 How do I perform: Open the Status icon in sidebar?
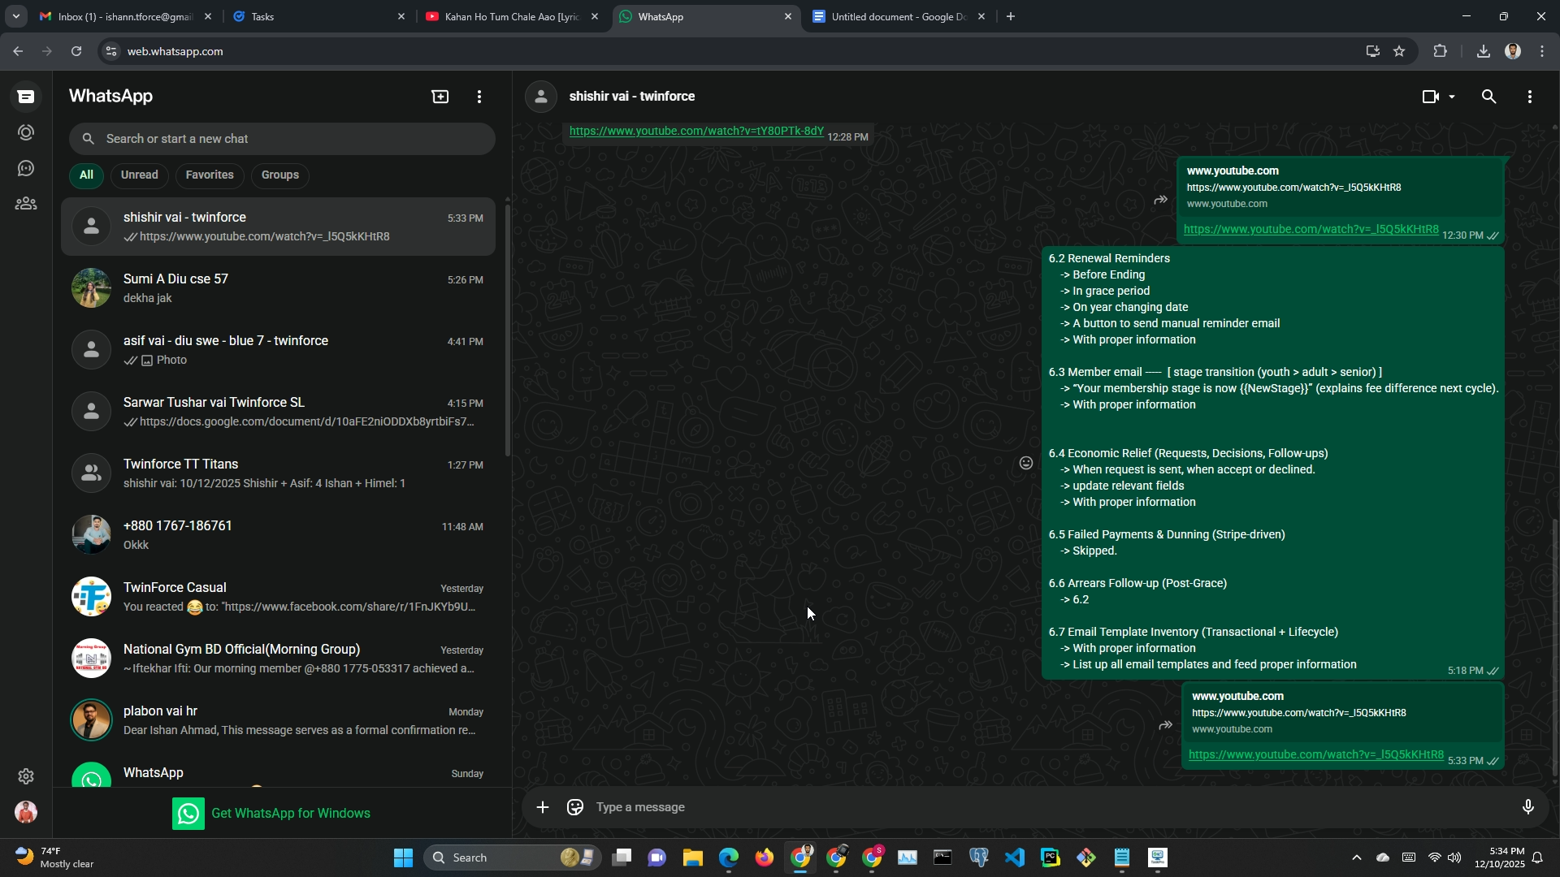26,132
